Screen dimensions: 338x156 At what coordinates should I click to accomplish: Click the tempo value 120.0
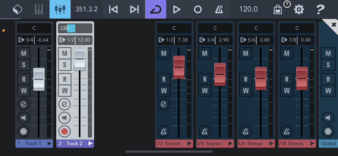pos(248,9)
